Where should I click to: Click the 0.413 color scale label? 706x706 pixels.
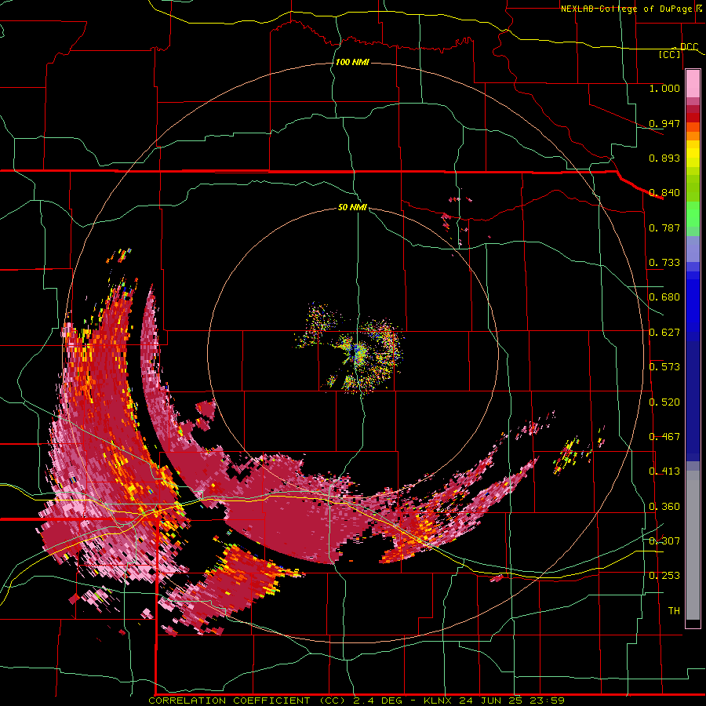click(664, 471)
